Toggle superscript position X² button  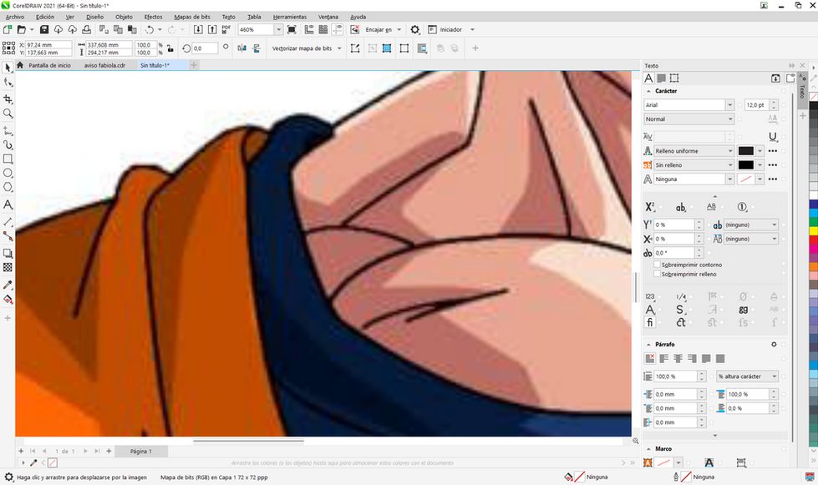649,207
